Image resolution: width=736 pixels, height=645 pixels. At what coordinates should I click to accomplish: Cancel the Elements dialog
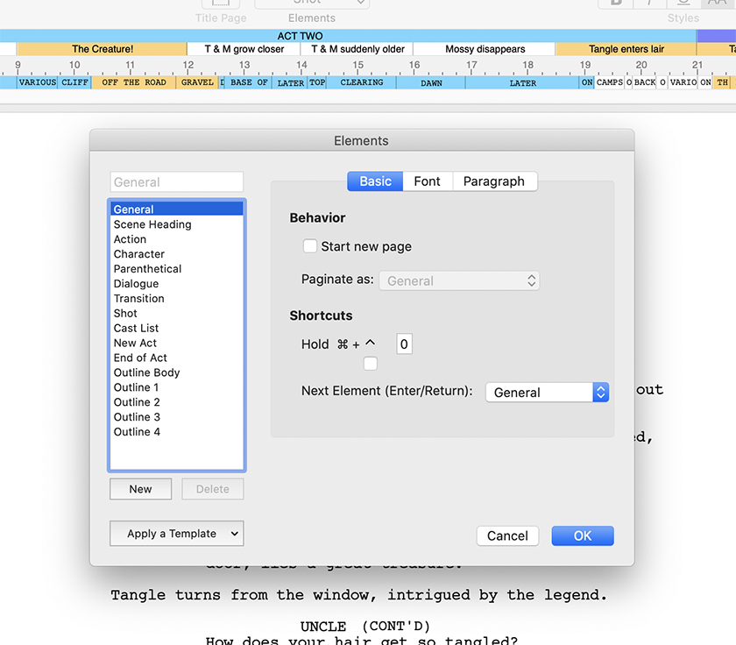tap(507, 535)
